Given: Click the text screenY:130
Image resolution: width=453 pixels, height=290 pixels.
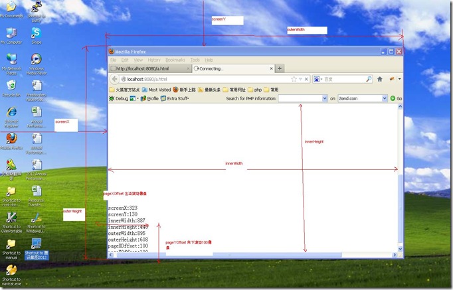Looking at the screenshot, I should [x=123, y=214].
